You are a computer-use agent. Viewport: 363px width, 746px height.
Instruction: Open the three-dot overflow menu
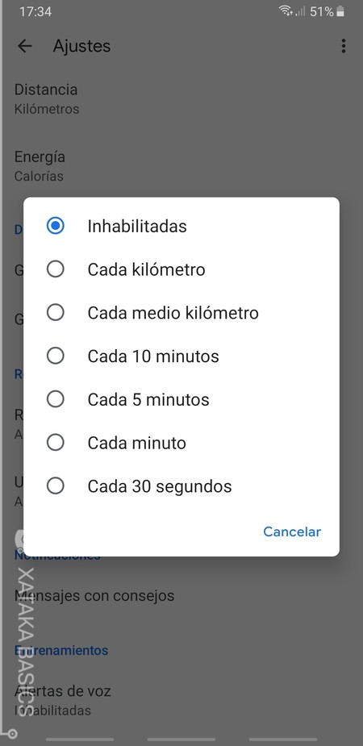tap(343, 46)
